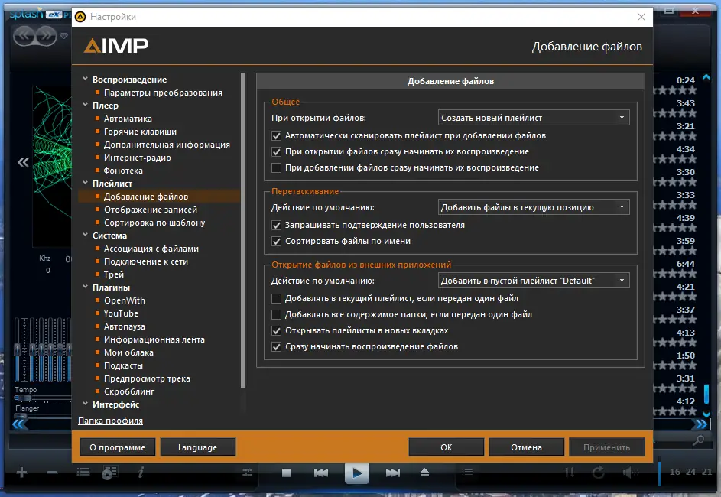Open 'При открытии файлов' dropdown
The width and height of the screenshot is (721, 497).
[x=534, y=118]
